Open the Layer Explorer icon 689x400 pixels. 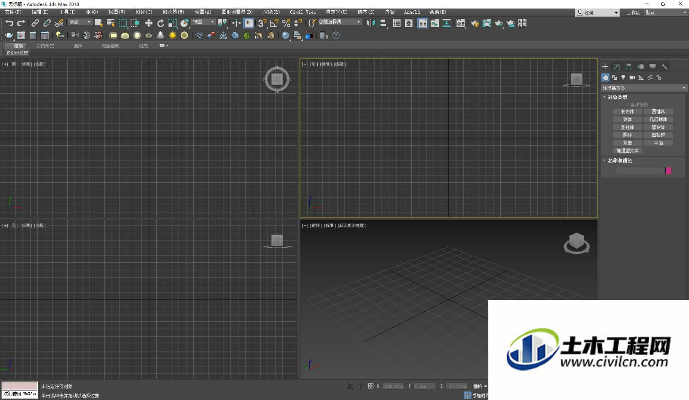pos(409,23)
